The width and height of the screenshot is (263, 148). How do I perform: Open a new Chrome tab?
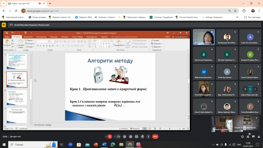point(50,3)
